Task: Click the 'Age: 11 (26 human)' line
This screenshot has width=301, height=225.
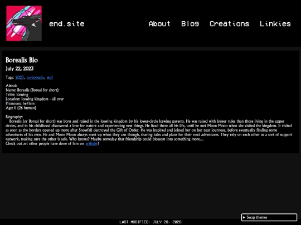Action: 21,108
